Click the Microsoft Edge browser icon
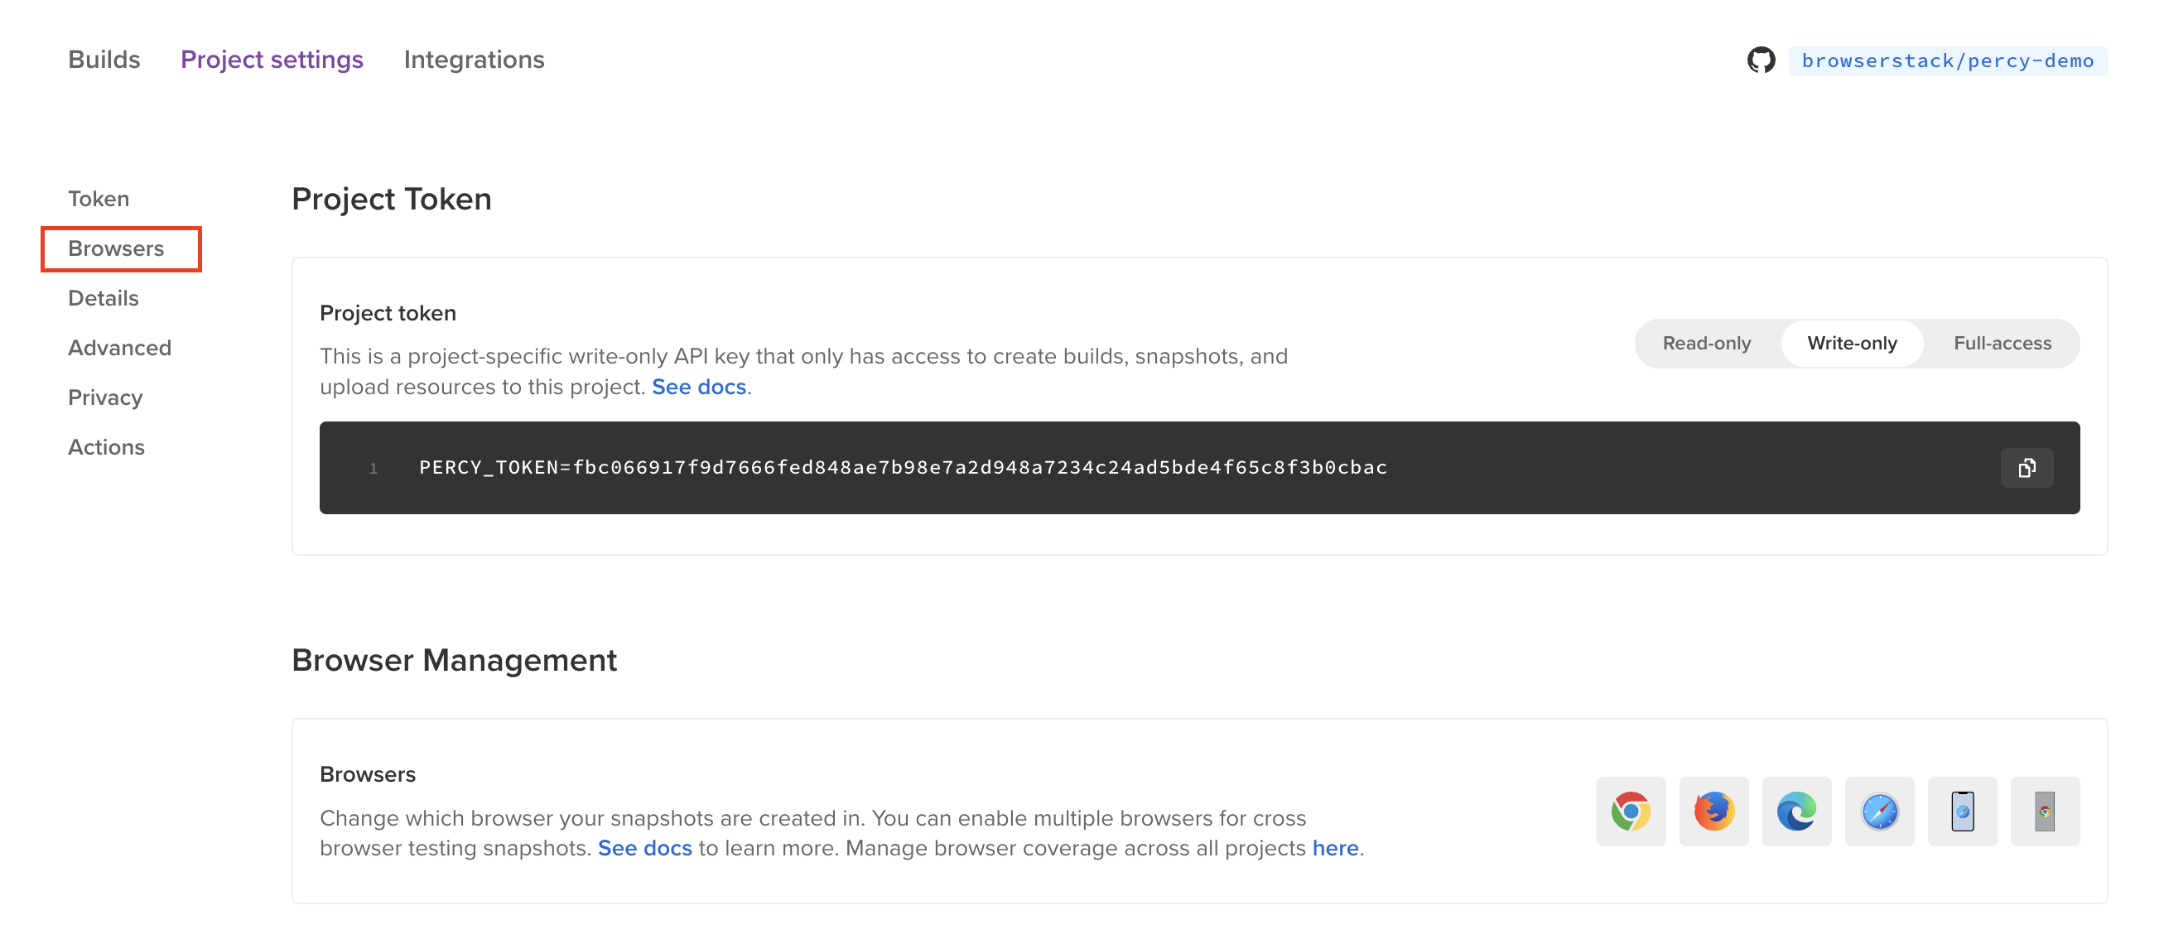The height and width of the screenshot is (944, 2164). 1796,812
